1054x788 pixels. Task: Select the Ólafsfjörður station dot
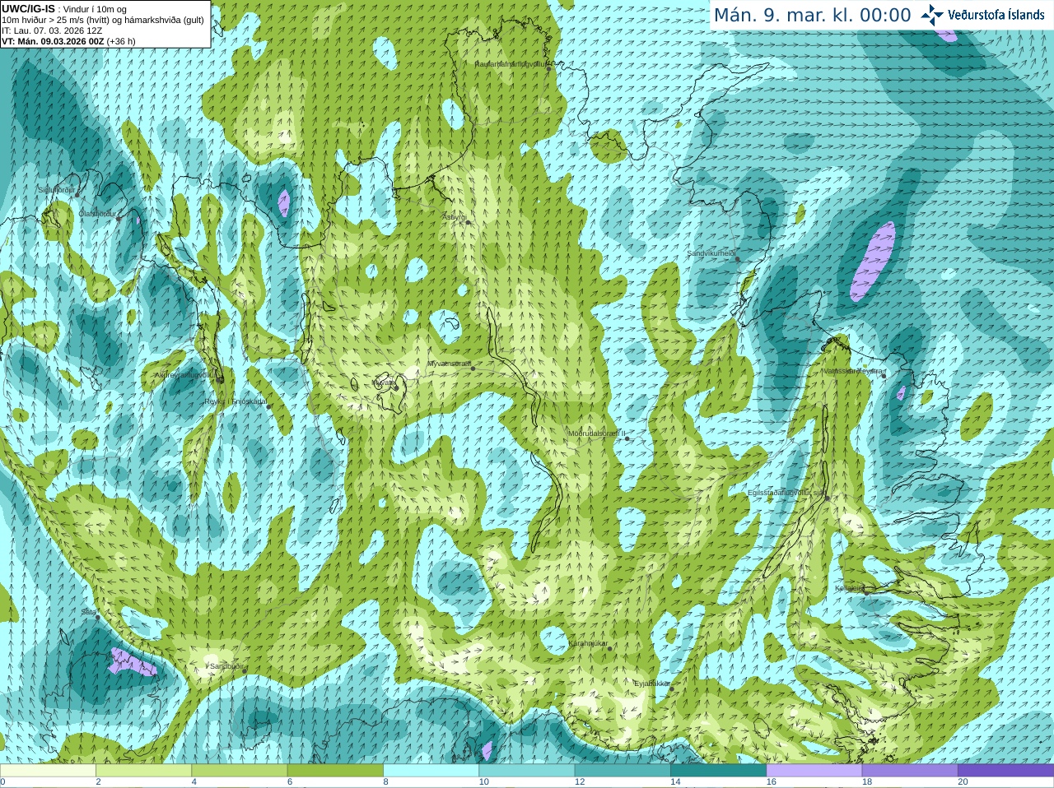coord(119,219)
